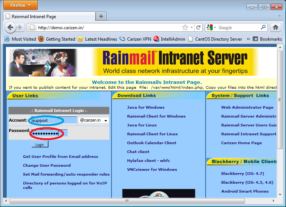Open the list all tabs dropdown arrow
The height and width of the screenshot is (207, 286).
(x=279, y=16)
